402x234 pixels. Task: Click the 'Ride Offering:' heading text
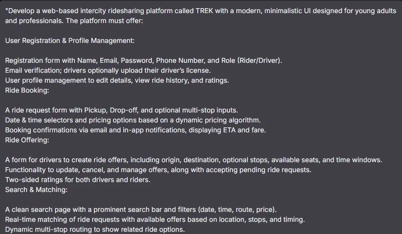(27, 140)
